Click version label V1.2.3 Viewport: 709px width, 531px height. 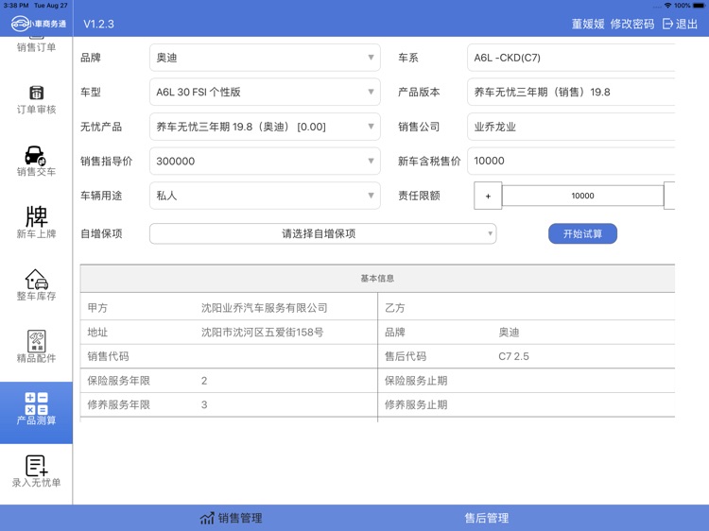[98, 24]
